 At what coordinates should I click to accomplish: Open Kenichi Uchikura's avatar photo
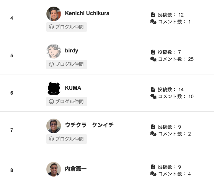54,14
